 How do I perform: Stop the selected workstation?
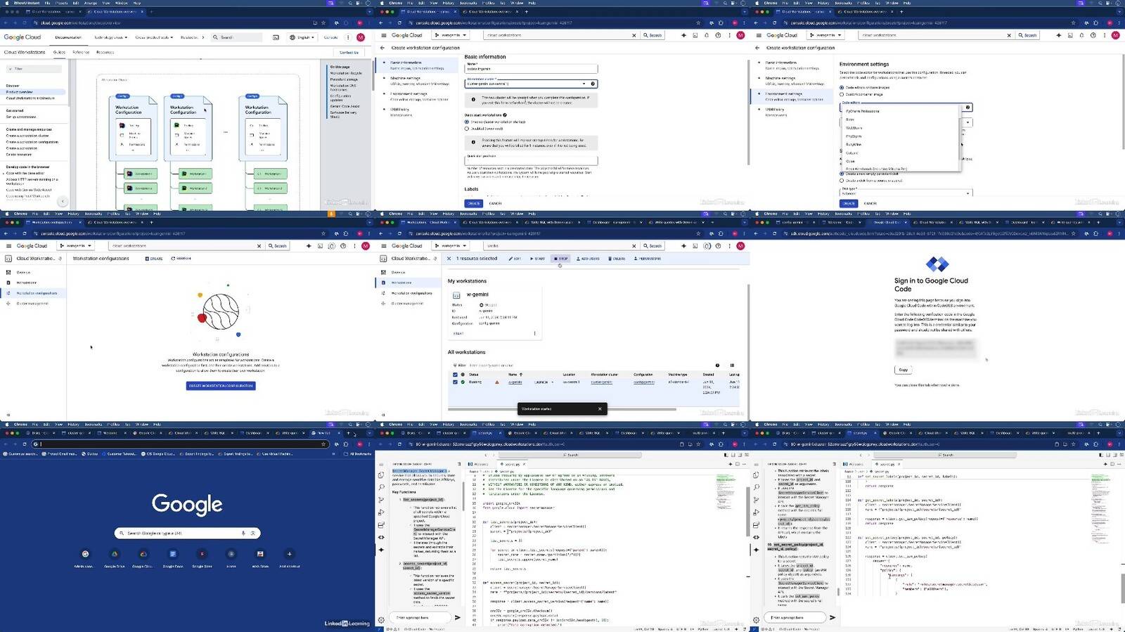(560, 259)
